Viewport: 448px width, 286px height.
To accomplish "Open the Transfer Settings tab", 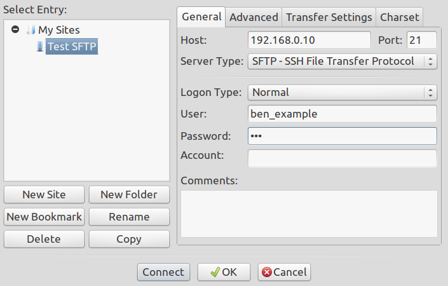I will (x=329, y=17).
